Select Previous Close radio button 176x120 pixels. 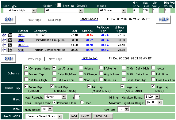tap(55, 102)
